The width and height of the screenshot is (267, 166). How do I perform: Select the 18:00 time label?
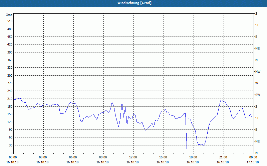[x=193, y=157]
